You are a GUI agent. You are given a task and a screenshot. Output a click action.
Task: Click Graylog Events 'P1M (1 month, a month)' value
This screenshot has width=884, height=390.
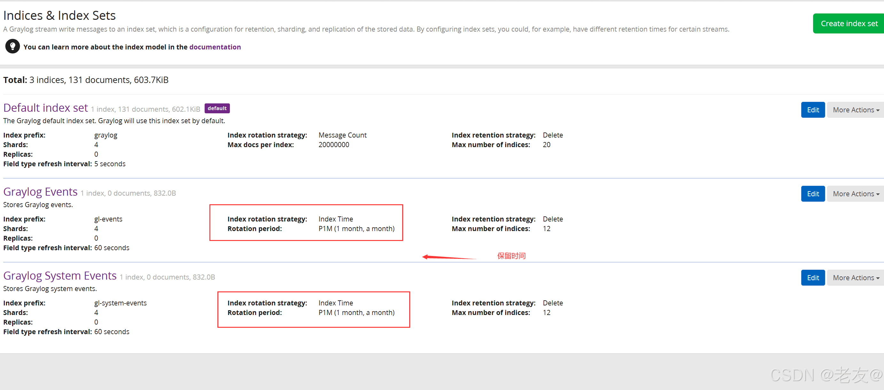(356, 229)
